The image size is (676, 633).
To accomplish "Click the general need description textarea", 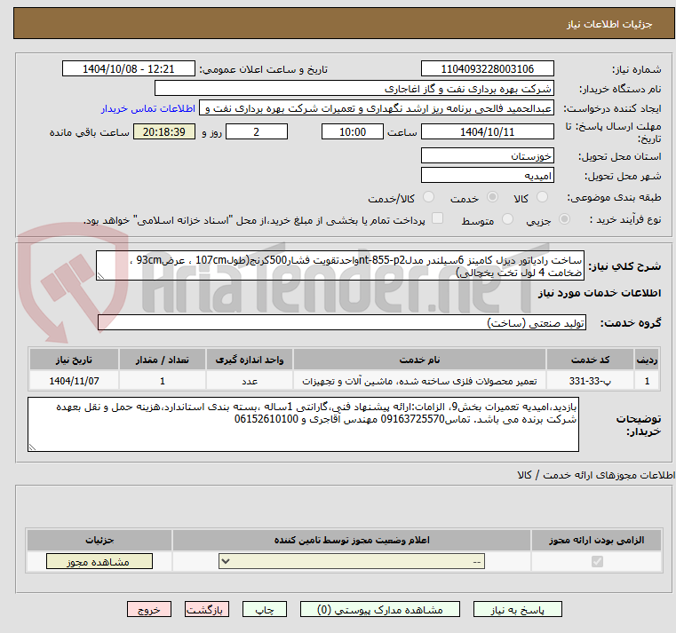I will 340,265.
